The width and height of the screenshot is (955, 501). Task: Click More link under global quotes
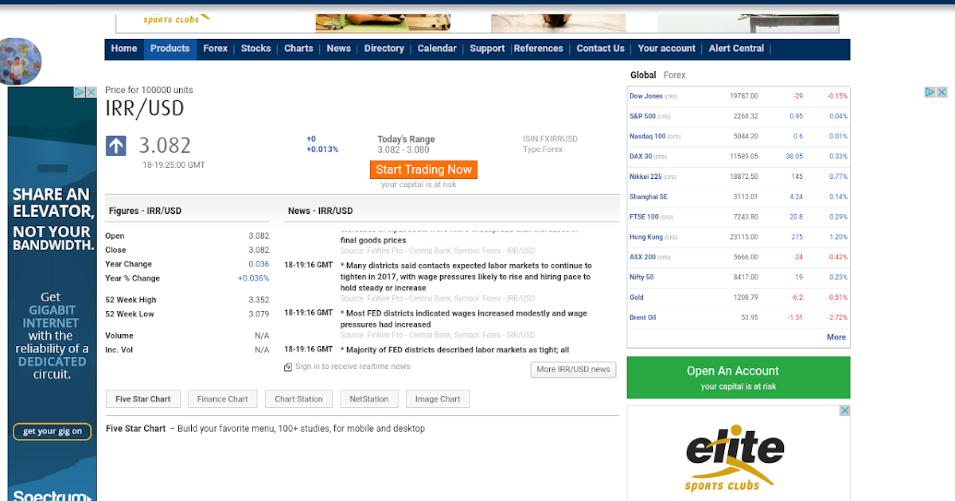coord(836,337)
